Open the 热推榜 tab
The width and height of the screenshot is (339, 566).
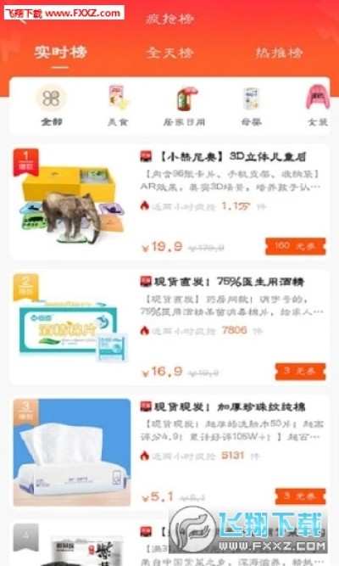279,53
